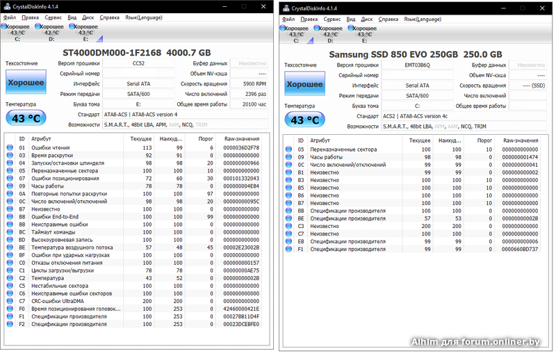The width and height of the screenshot is (556, 358).
Task: Click status icon for B8 Ошибки End-to-End
Action: 10,216
